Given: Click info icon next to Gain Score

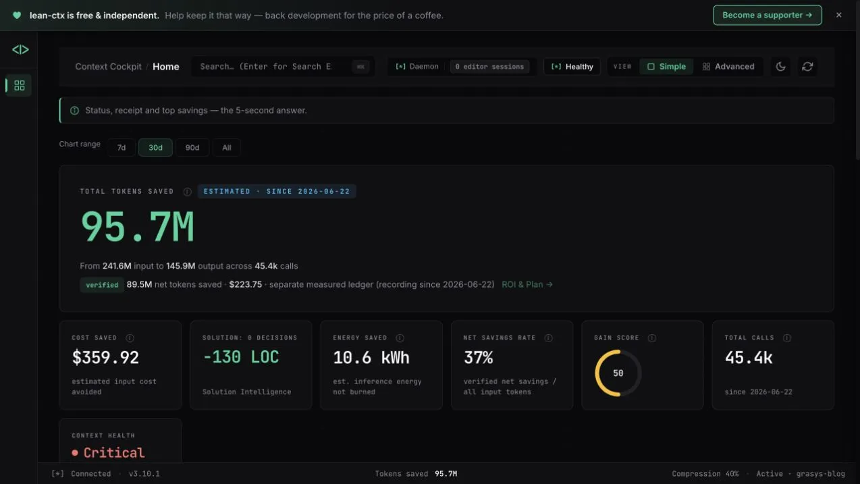Looking at the screenshot, I should tap(651, 338).
